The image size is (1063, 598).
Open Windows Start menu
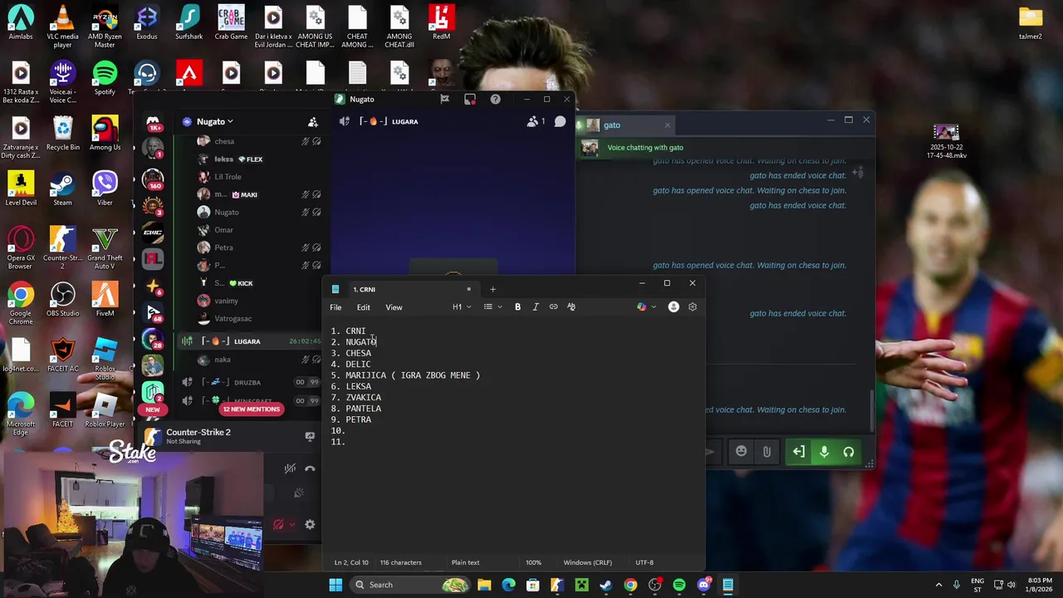click(x=336, y=585)
